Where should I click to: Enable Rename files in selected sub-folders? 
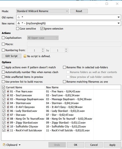(x=64, y=67)
